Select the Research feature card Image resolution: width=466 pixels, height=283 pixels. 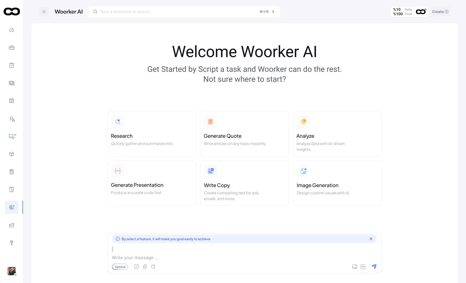152,134
